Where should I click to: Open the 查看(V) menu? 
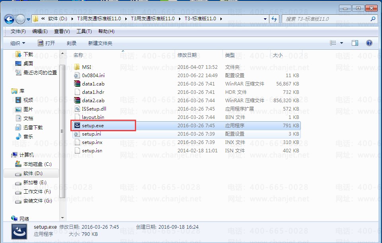tap(62, 31)
